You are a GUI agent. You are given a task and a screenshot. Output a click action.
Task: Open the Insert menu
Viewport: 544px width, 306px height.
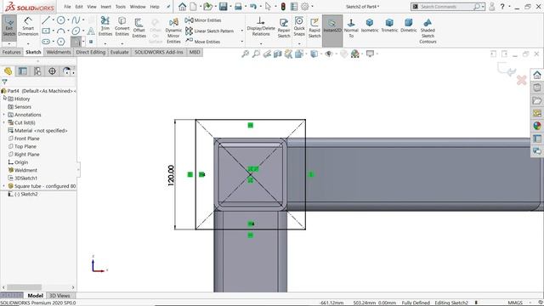(105, 7)
